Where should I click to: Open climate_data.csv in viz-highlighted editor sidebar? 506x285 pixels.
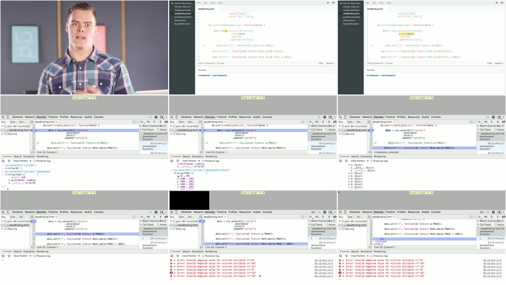click(183, 7)
